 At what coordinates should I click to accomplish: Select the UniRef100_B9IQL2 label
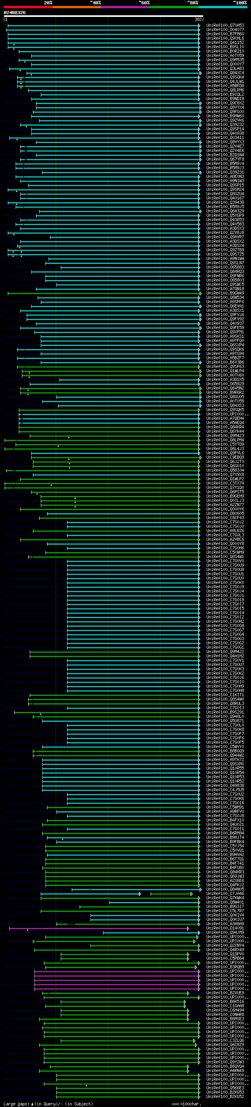[x=225, y=95]
